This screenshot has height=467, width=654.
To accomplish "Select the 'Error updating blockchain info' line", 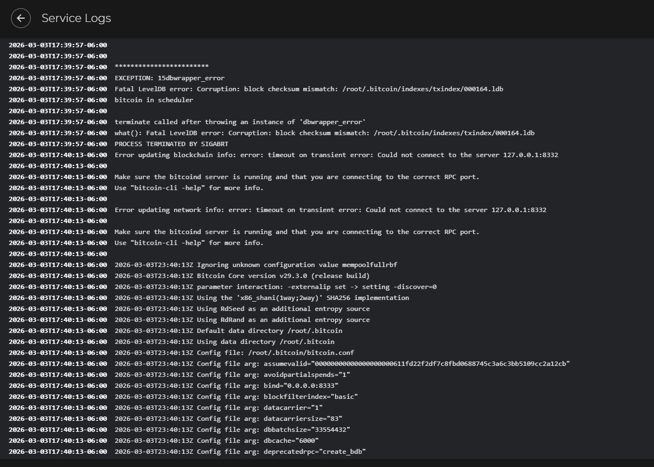I will [336, 155].
